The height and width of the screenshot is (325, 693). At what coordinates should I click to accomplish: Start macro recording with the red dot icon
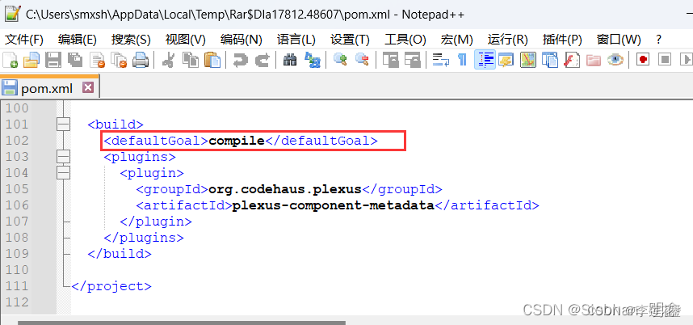[643, 60]
